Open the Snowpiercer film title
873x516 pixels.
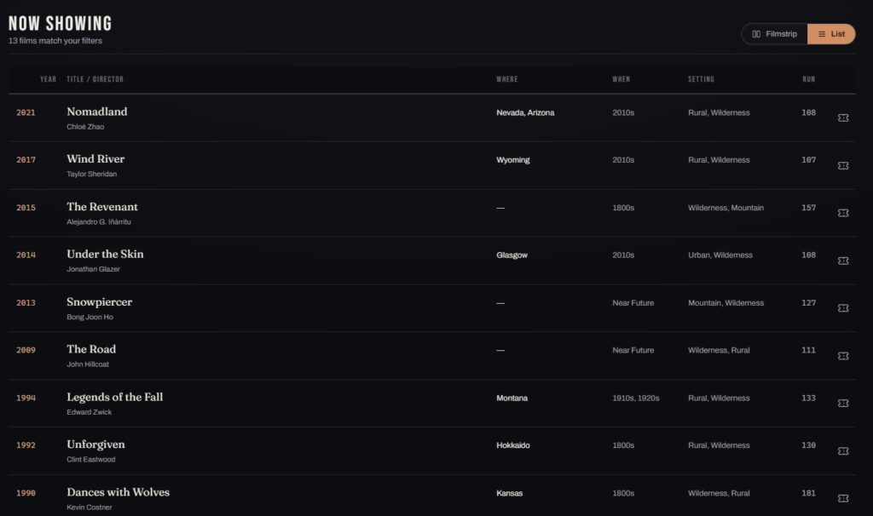[x=99, y=302]
